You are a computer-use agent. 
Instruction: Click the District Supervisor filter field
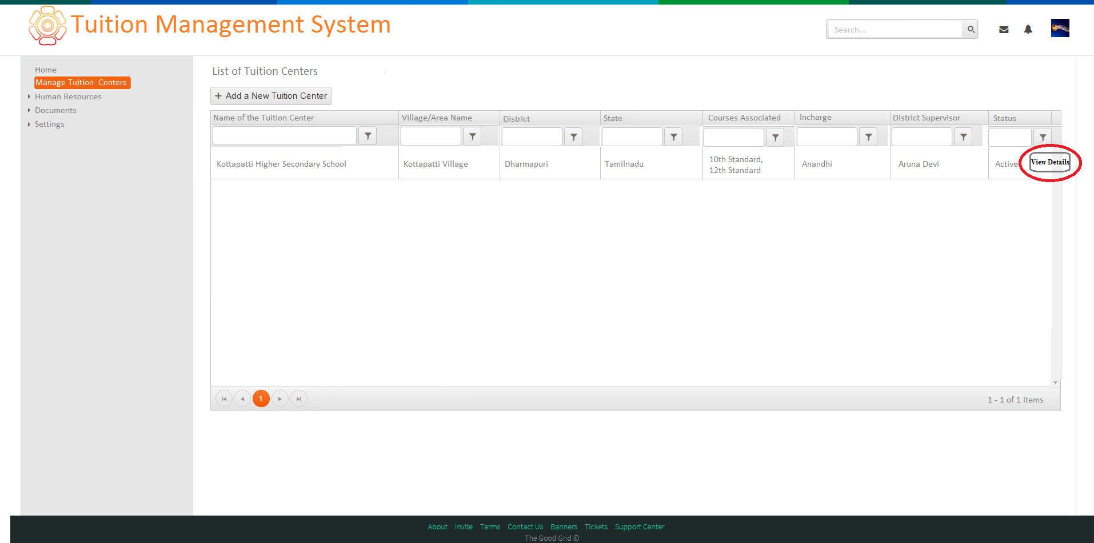click(x=922, y=137)
